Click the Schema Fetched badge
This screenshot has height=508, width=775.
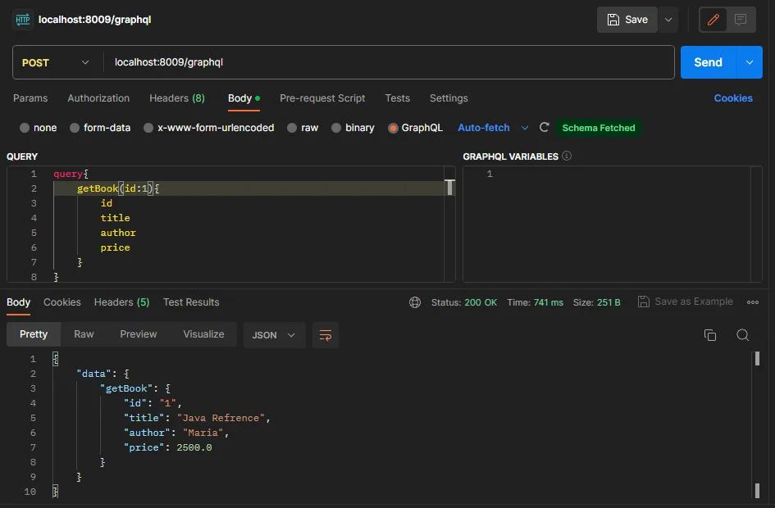point(599,128)
